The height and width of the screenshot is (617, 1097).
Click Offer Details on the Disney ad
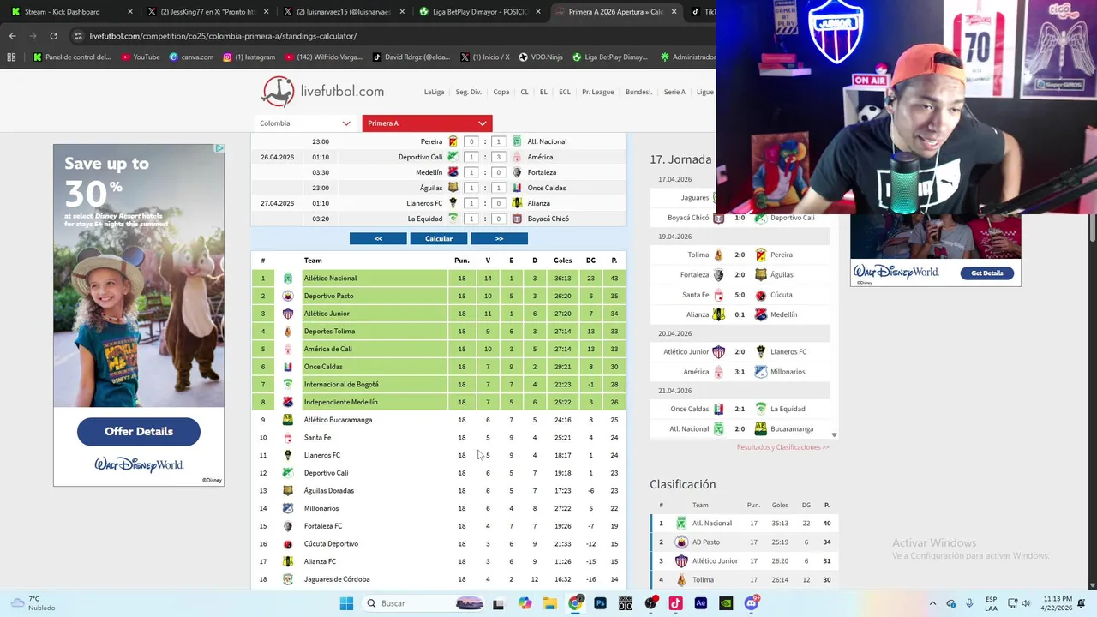[139, 432]
